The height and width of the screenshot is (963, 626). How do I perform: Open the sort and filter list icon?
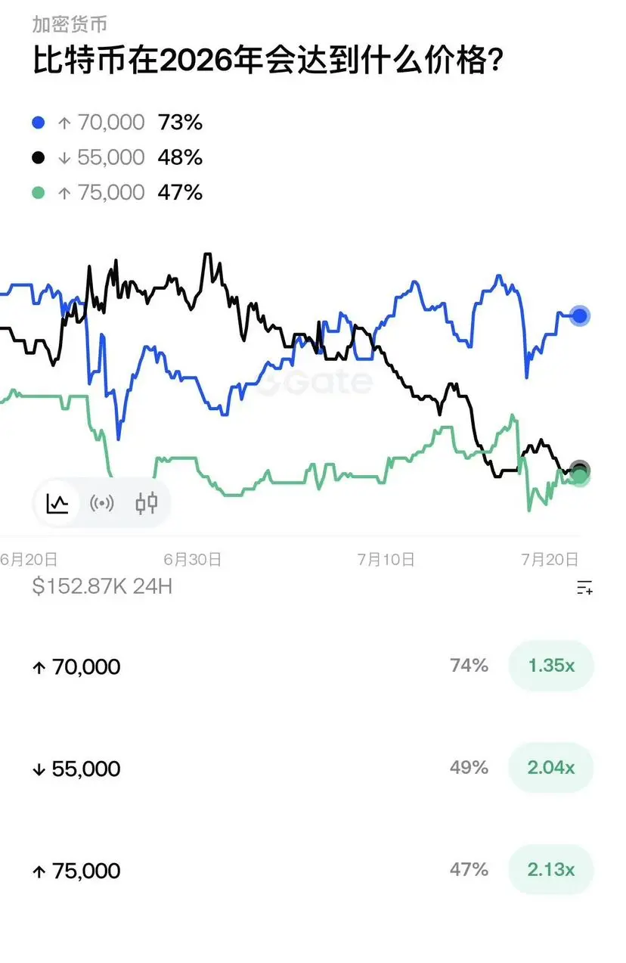pyautogui.click(x=584, y=587)
